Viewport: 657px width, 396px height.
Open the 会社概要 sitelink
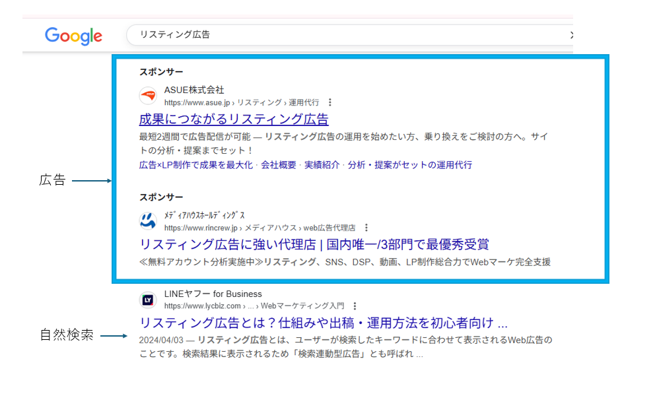(279, 165)
